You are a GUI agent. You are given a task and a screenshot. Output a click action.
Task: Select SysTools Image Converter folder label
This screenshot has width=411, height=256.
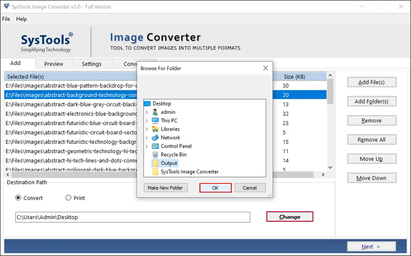click(190, 172)
